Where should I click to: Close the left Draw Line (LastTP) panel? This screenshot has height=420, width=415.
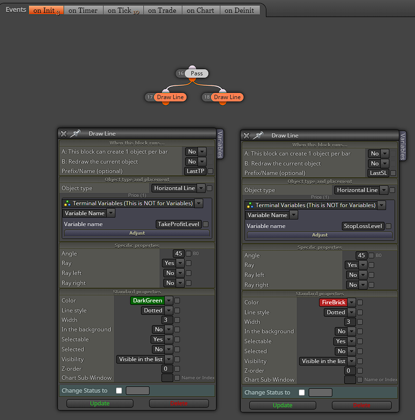tap(64, 134)
